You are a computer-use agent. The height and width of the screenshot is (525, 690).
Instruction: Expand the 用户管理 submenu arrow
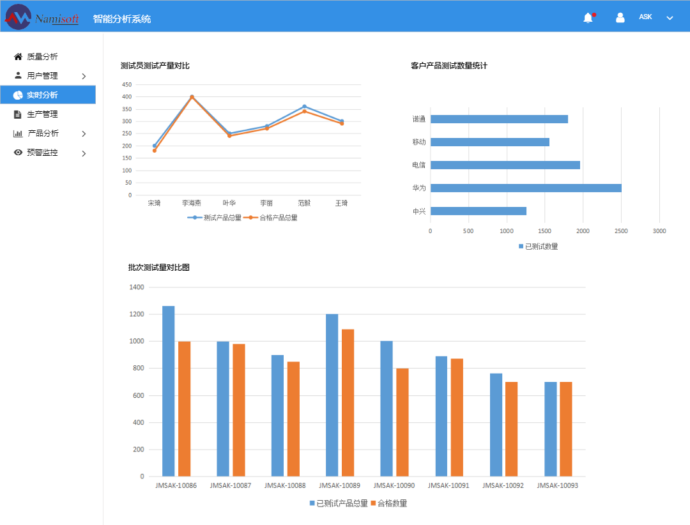pyautogui.click(x=84, y=76)
